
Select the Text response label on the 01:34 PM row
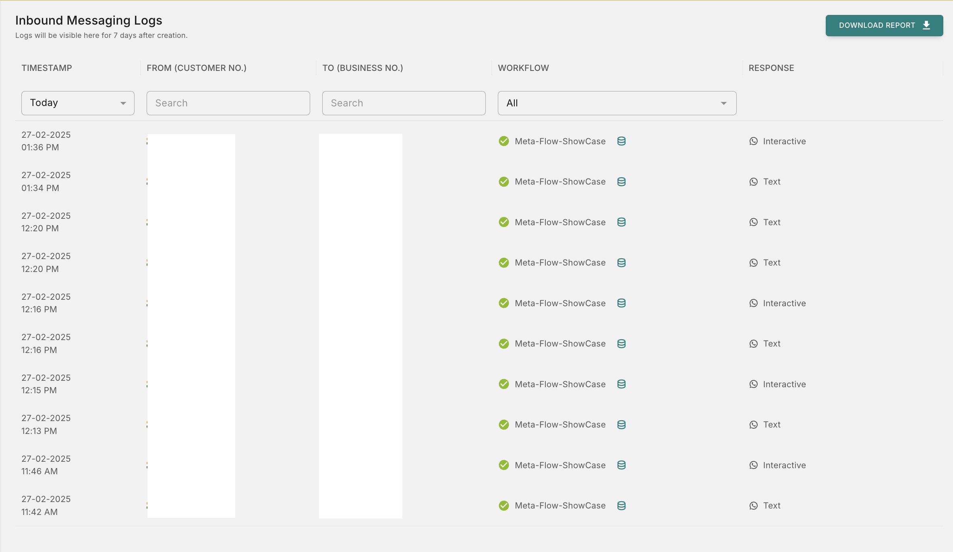click(771, 181)
